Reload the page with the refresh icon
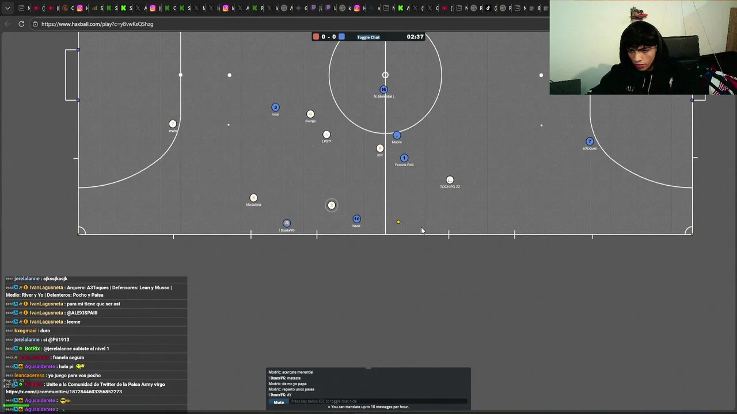Screen dimensions: 737x414 [21, 24]
